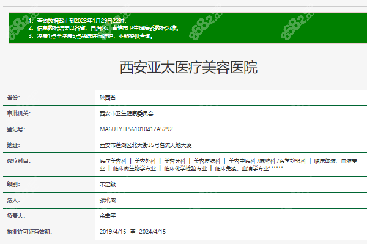The height and width of the screenshot is (244, 367).
Task: Click 临床化学检验专业 in the departments list
Action: [185, 168]
